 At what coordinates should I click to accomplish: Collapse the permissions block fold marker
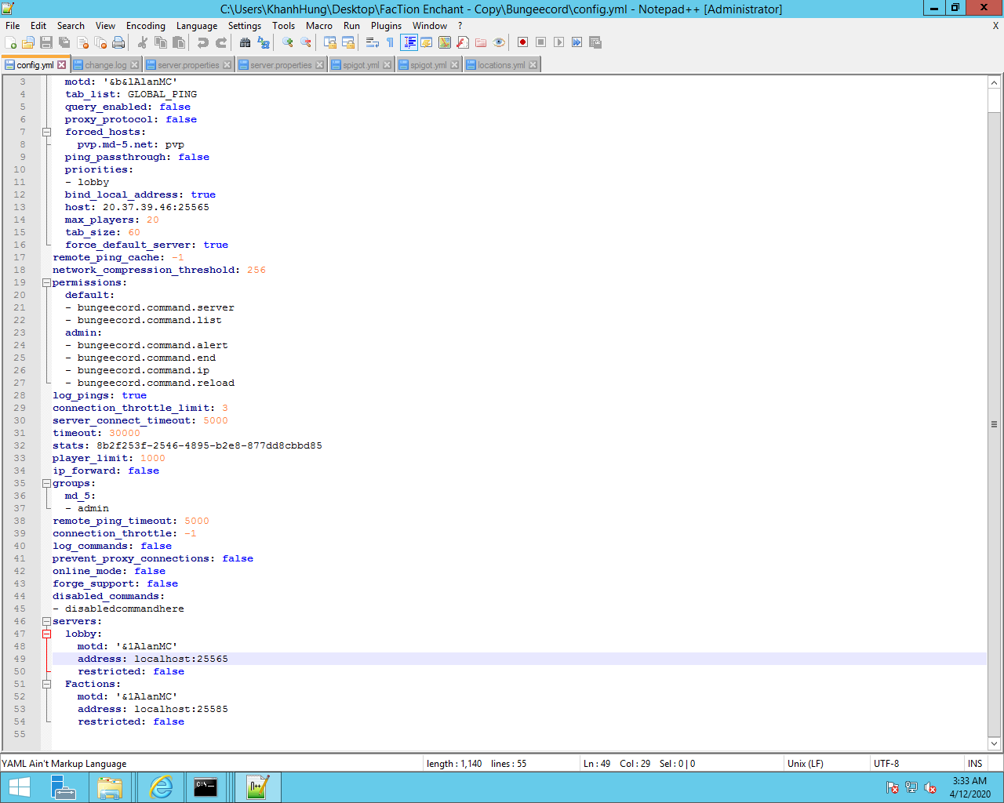pos(46,282)
